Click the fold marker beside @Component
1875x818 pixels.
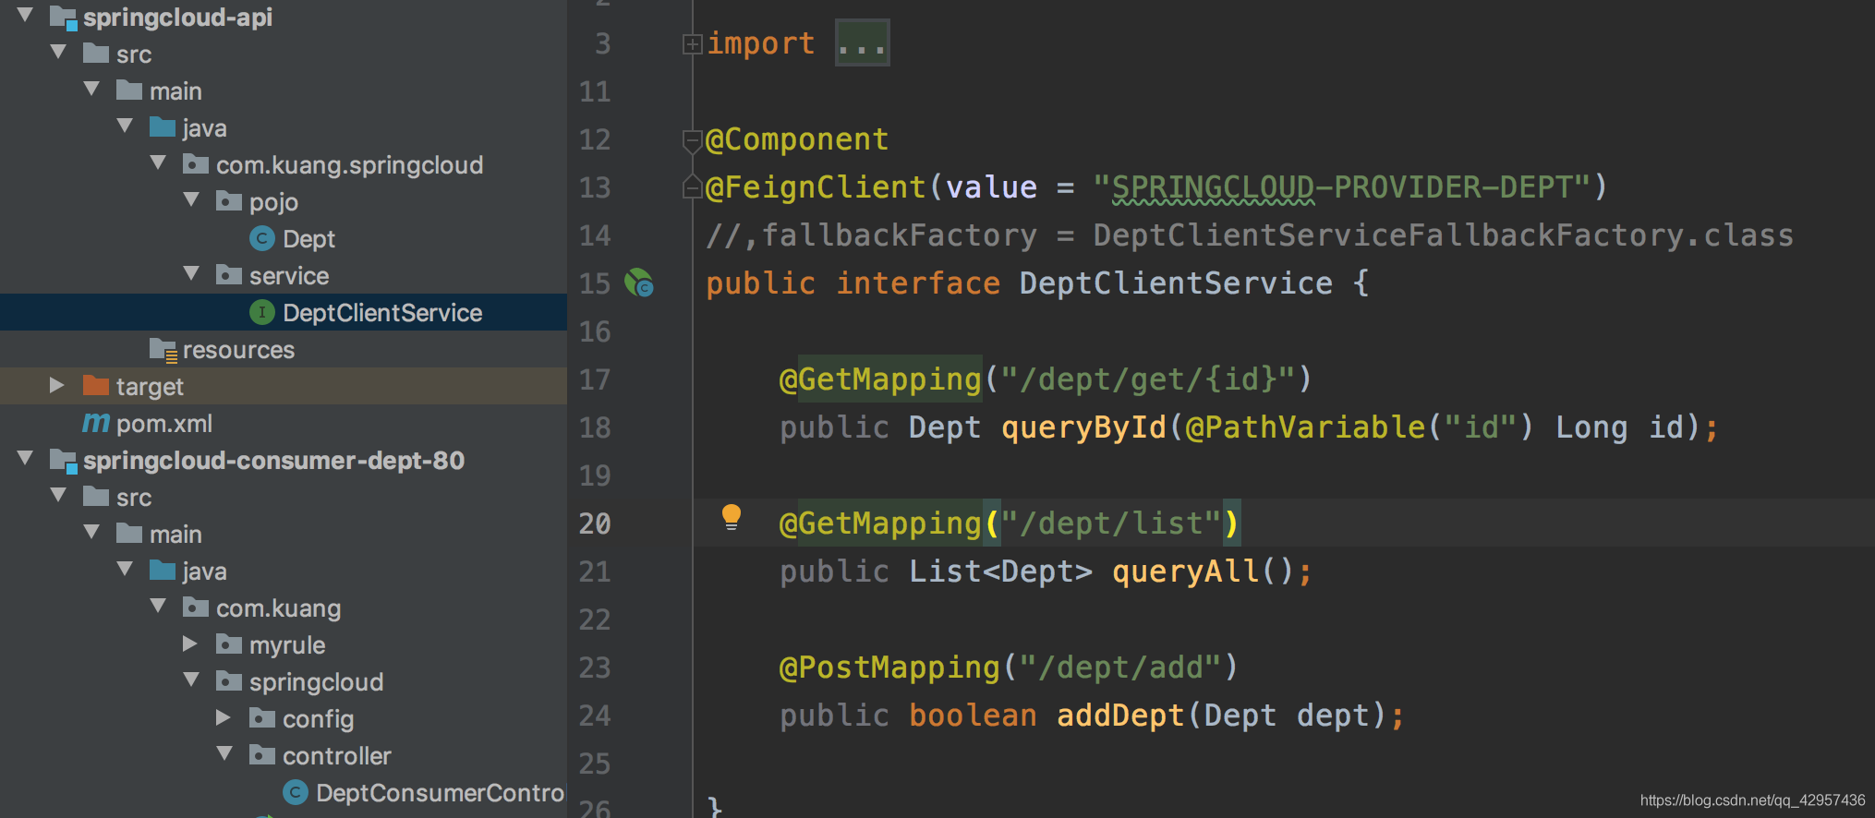(x=692, y=140)
